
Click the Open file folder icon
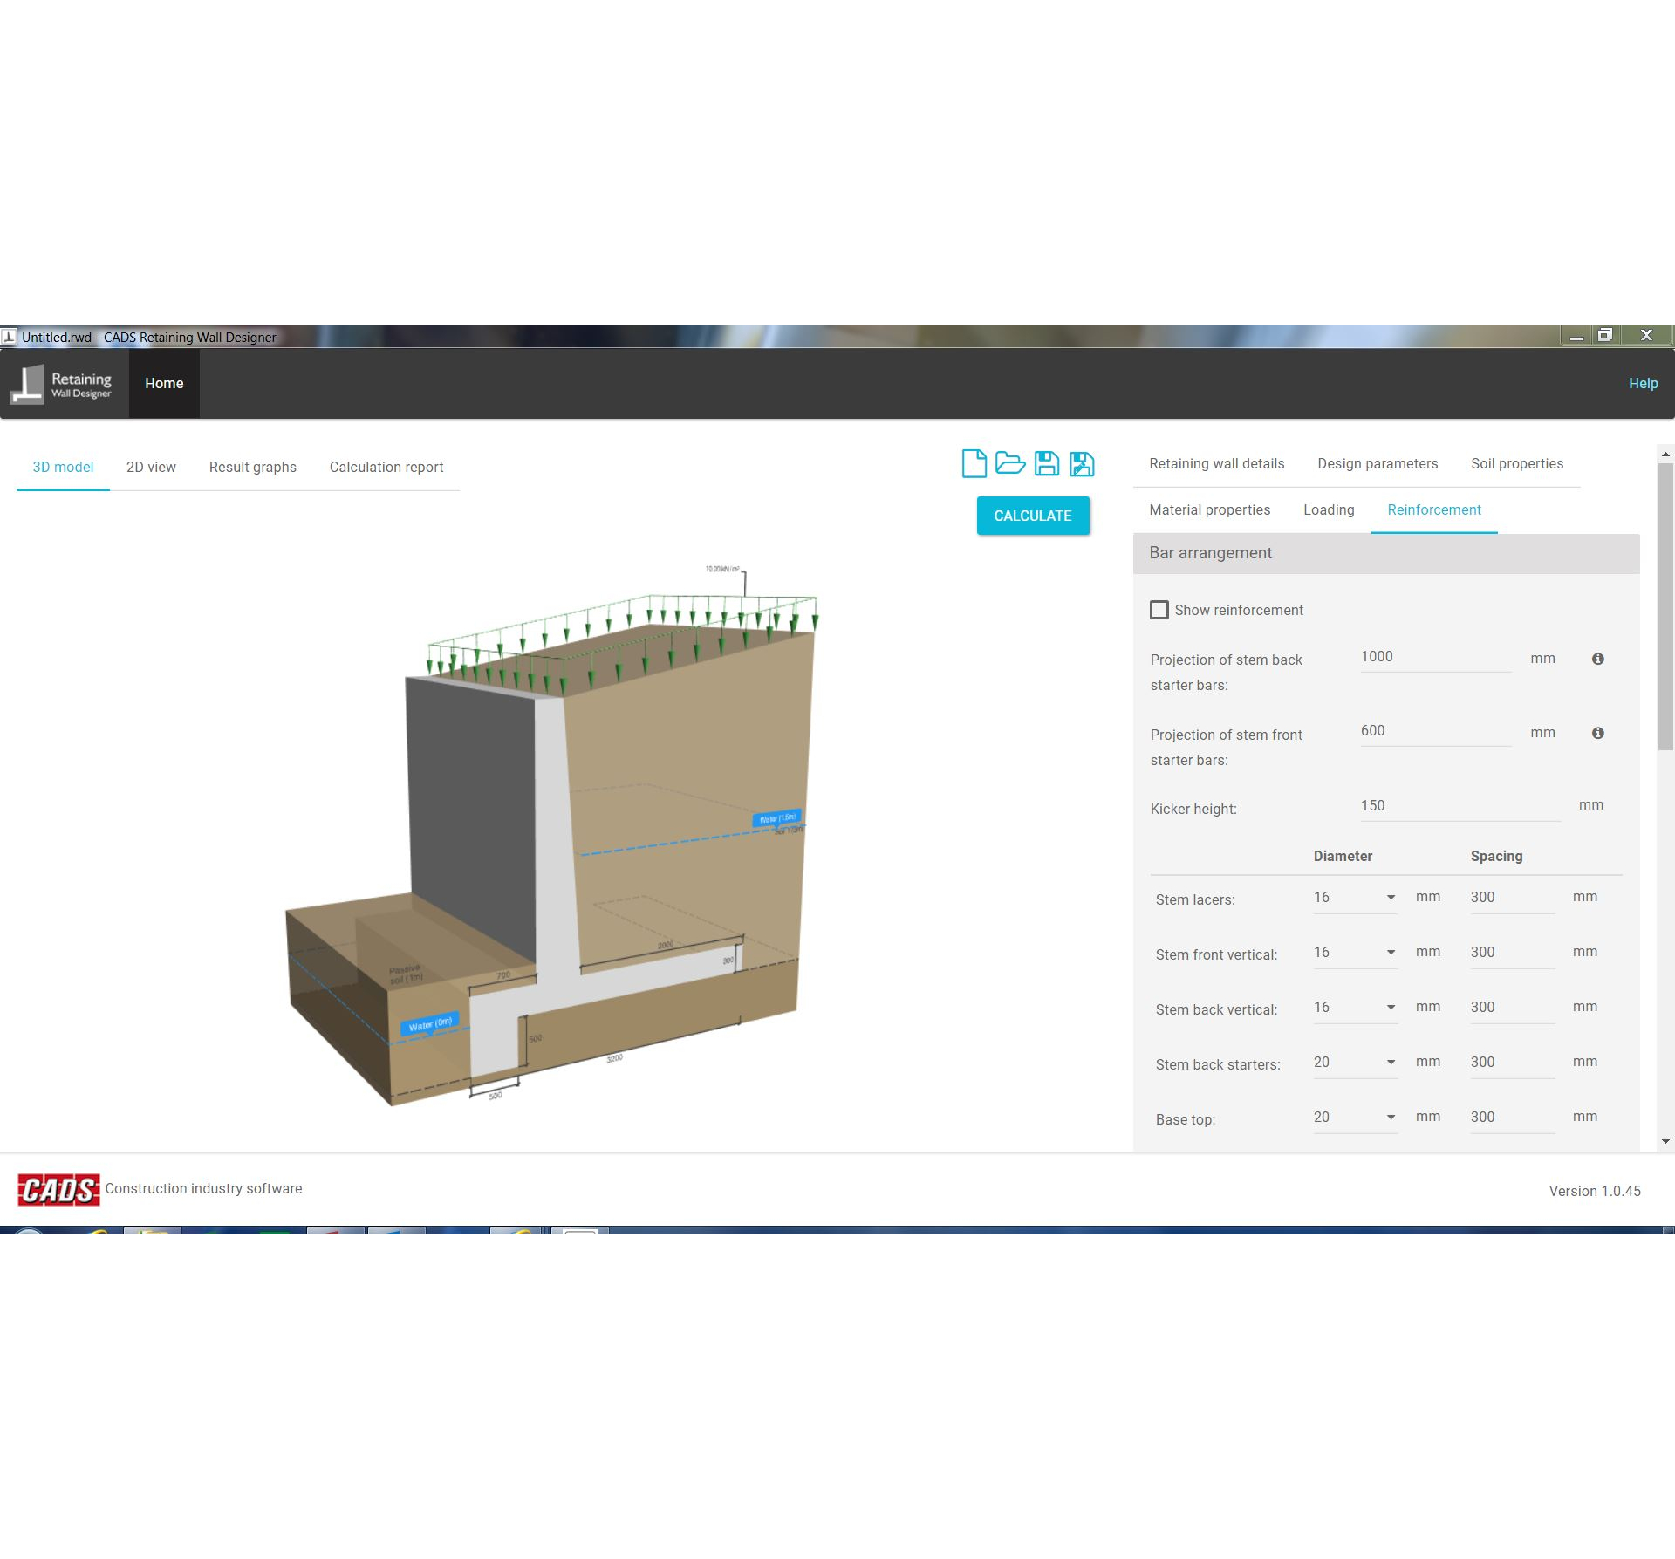[1009, 463]
